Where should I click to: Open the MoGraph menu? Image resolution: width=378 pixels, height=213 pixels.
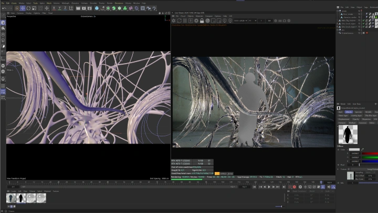[65, 3]
